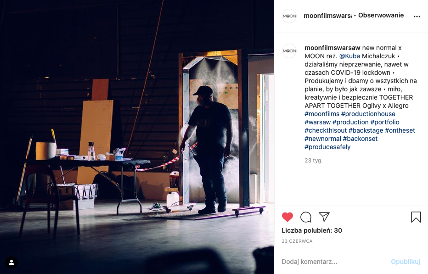Screen dimensions: 428x274
Task: Open the three-dot more options menu
Action: click(x=417, y=17)
